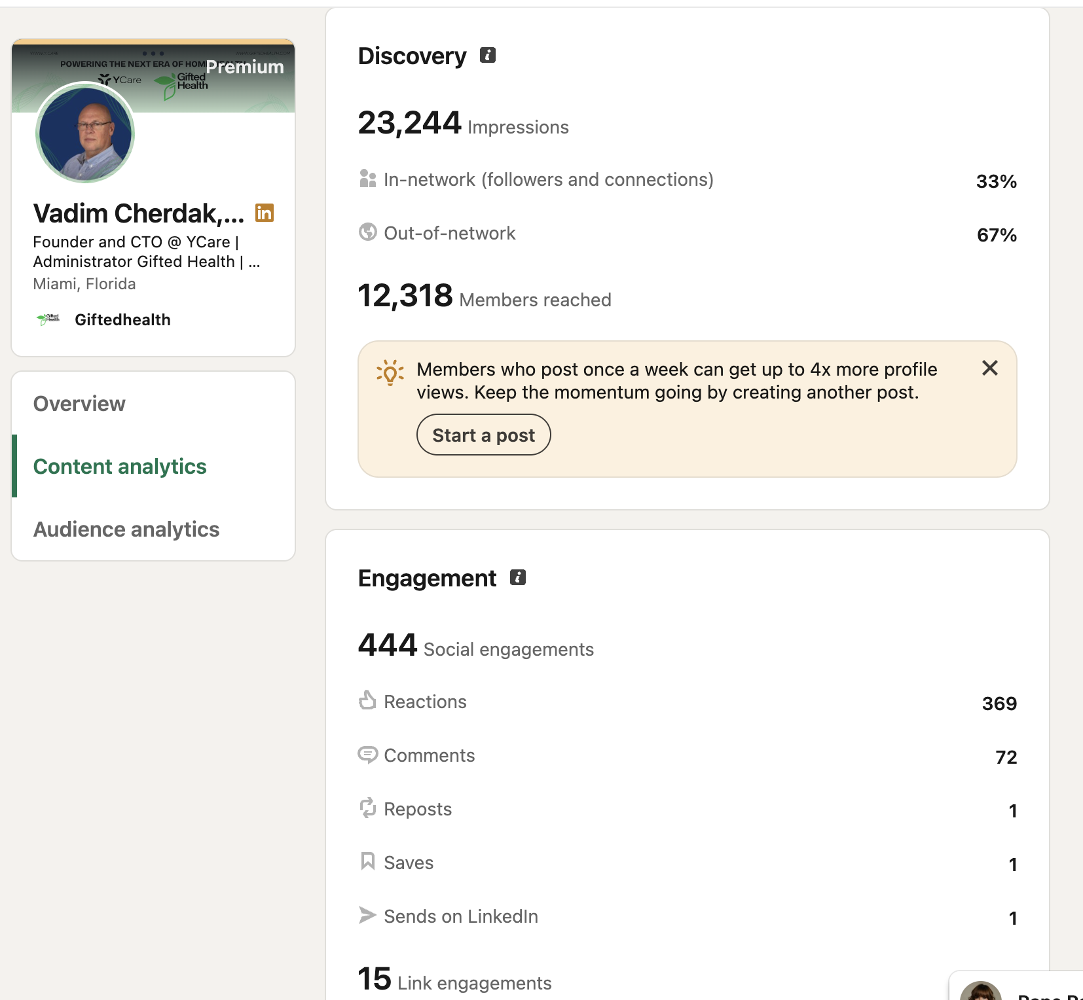Select Content analytics in sidebar
Viewport: 1083px width, 1000px height.
tap(120, 467)
